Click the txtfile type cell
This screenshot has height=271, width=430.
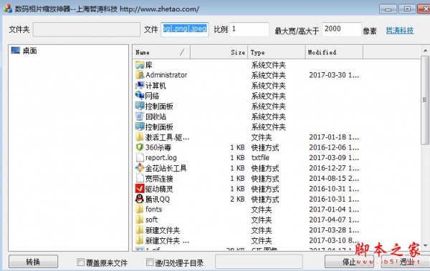point(260,158)
